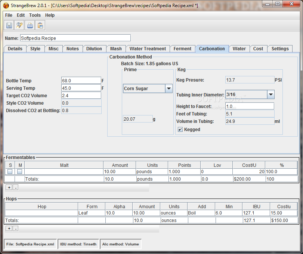Image resolution: width=303 pixels, height=254 pixels.
Task: Click the Keg Presure value 13.7
Action: [250, 80]
